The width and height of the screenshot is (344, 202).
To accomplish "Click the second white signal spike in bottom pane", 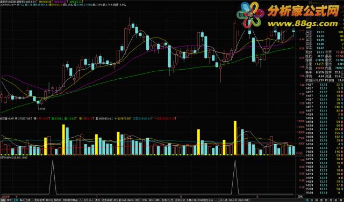I will point(235,177).
